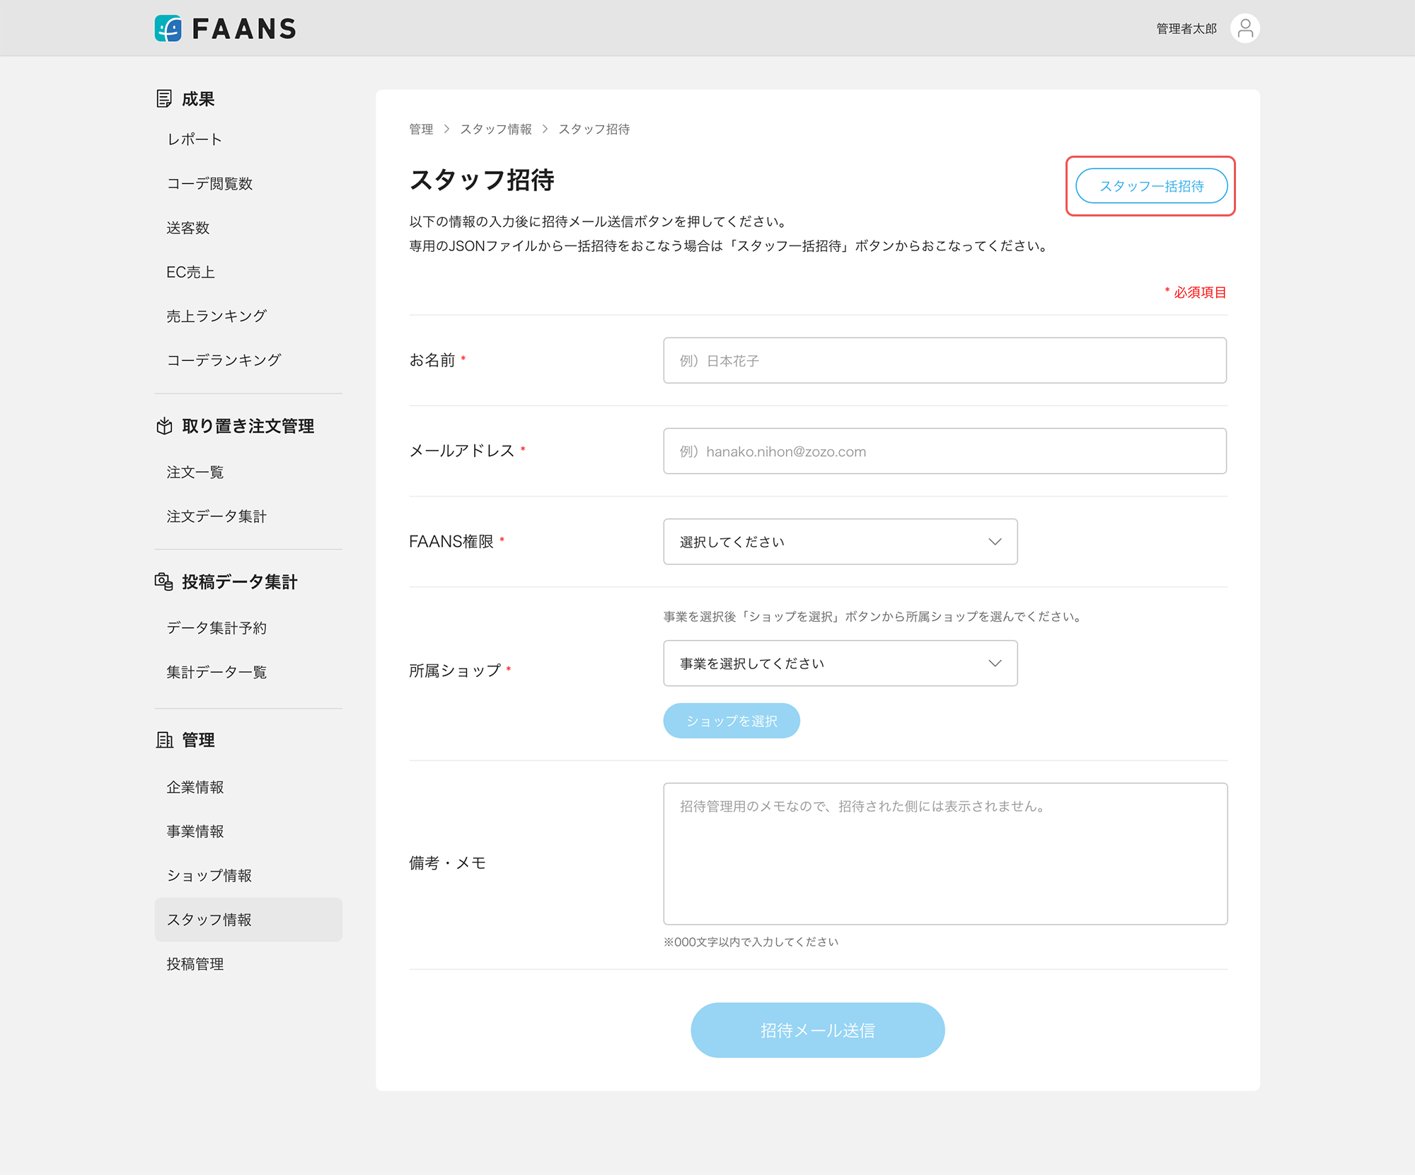
Task: Click the FAANS logo icon
Action: [168, 28]
